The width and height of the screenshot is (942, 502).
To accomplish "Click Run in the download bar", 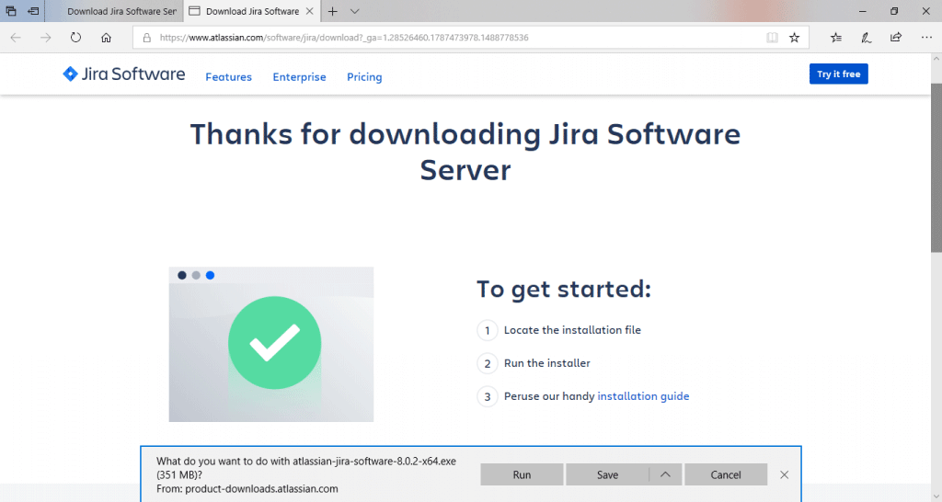I will [522, 474].
